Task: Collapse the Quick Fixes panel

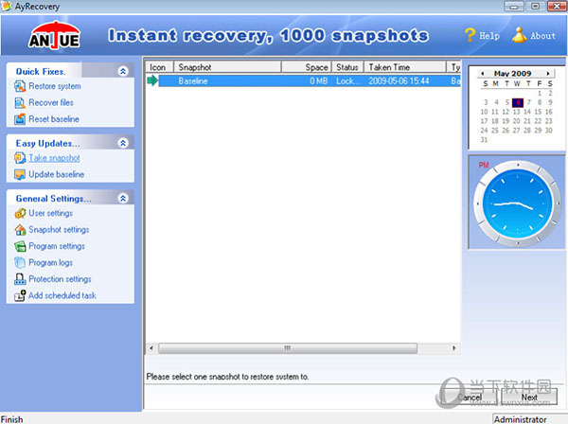Action: [123, 71]
